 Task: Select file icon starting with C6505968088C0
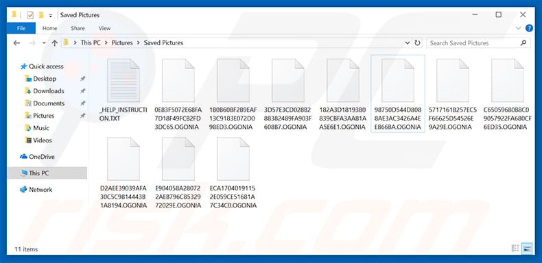(x=508, y=80)
